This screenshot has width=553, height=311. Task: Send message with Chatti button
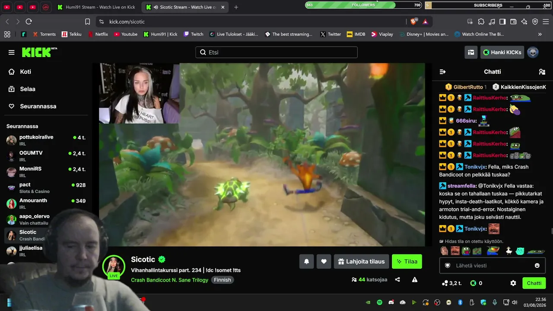pos(534,283)
